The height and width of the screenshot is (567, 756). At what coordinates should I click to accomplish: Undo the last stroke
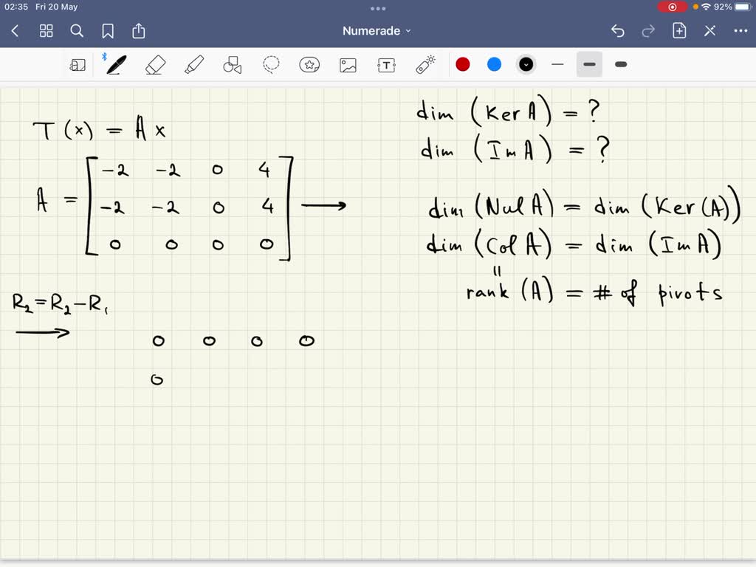coord(618,31)
